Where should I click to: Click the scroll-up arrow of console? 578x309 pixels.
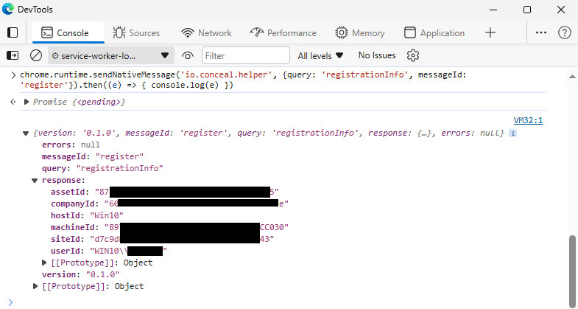[572, 77]
